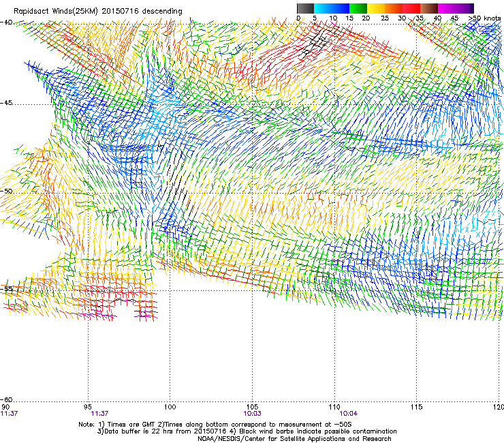The image size is (504, 443).
Task: Select the brown 35-40 knots legend swatch
Action: coord(429,8)
